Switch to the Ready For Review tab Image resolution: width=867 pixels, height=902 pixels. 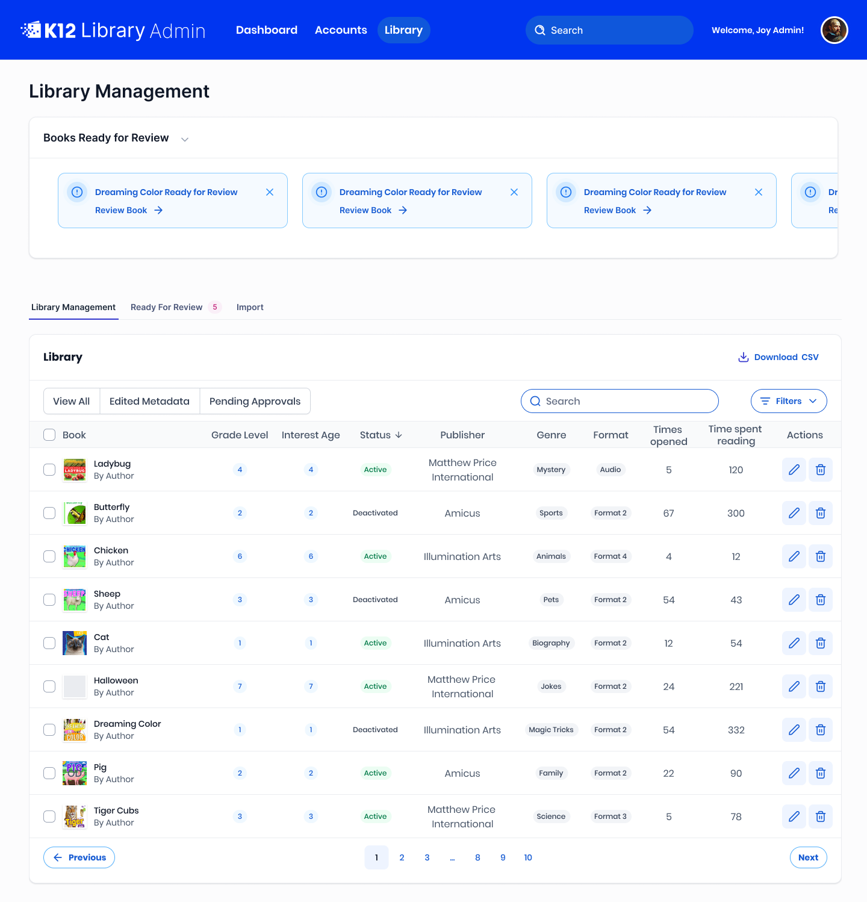176,307
